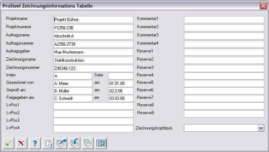Click the 1|2 numbering icon button
Image resolution: width=269 pixels, height=152 pixels.
[101, 143]
